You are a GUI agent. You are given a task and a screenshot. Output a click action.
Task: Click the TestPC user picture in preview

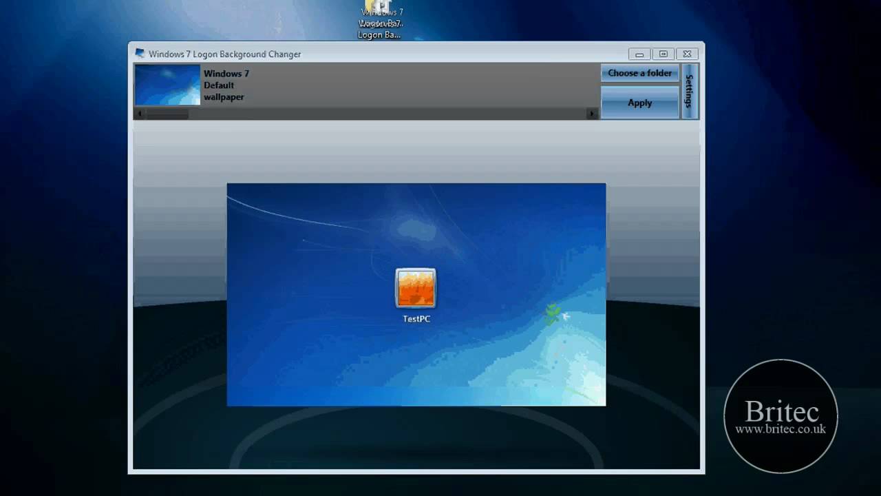(416, 288)
